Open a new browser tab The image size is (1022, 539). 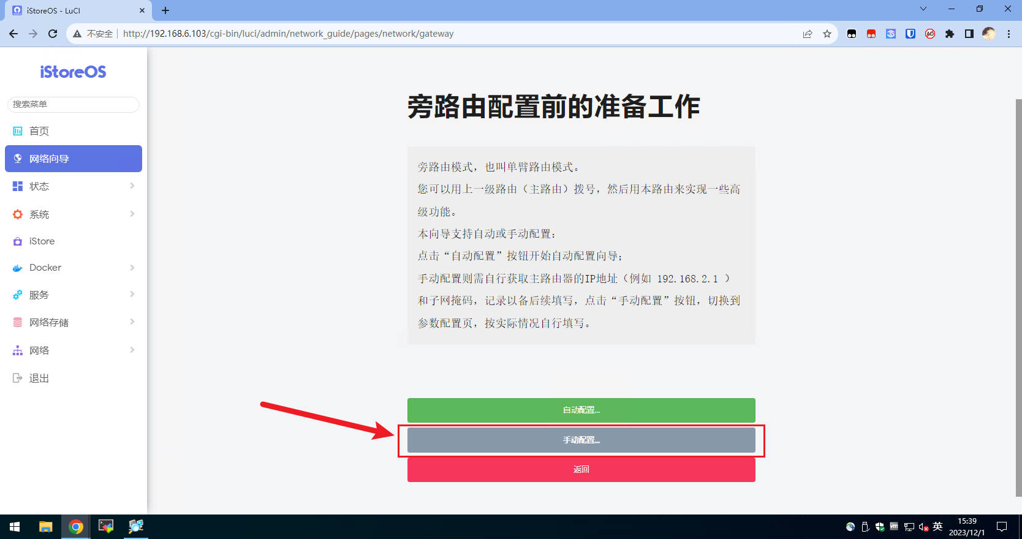(165, 10)
